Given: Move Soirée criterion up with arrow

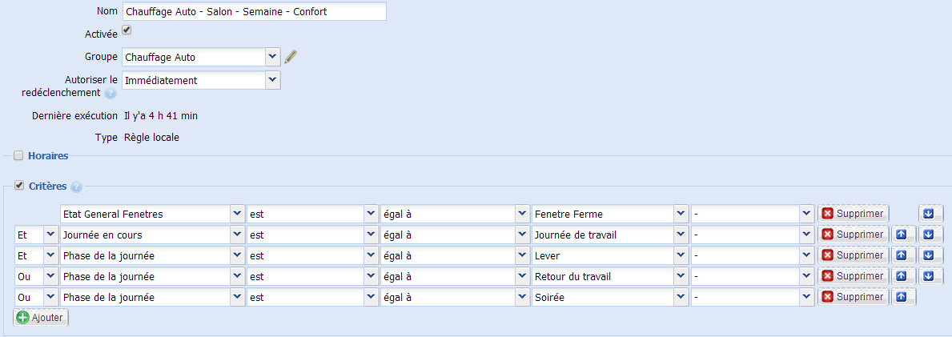Looking at the screenshot, I should pyautogui.click(x=903, y=298).
